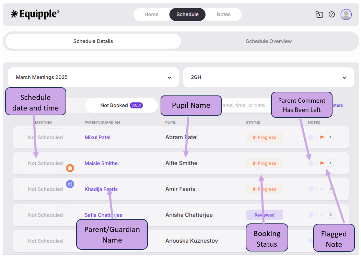Open the user profile avatar menu
The height and width of the screenshot is (259, 361).
point(346,14)
